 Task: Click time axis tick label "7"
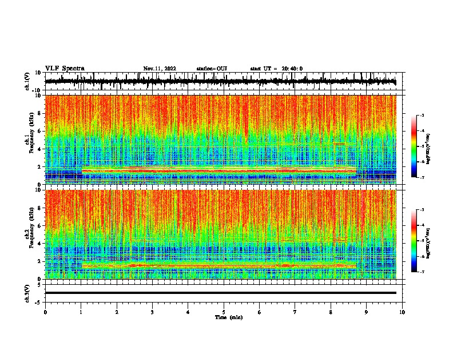click(295, 312)
